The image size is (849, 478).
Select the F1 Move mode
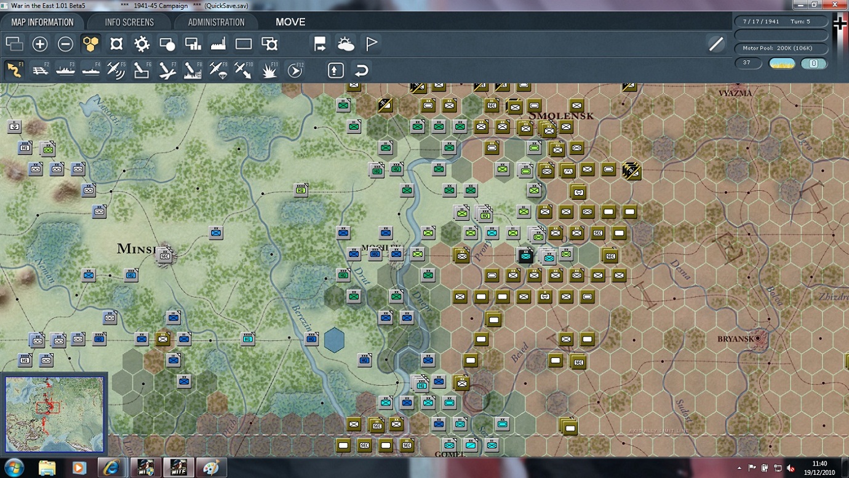14,70
